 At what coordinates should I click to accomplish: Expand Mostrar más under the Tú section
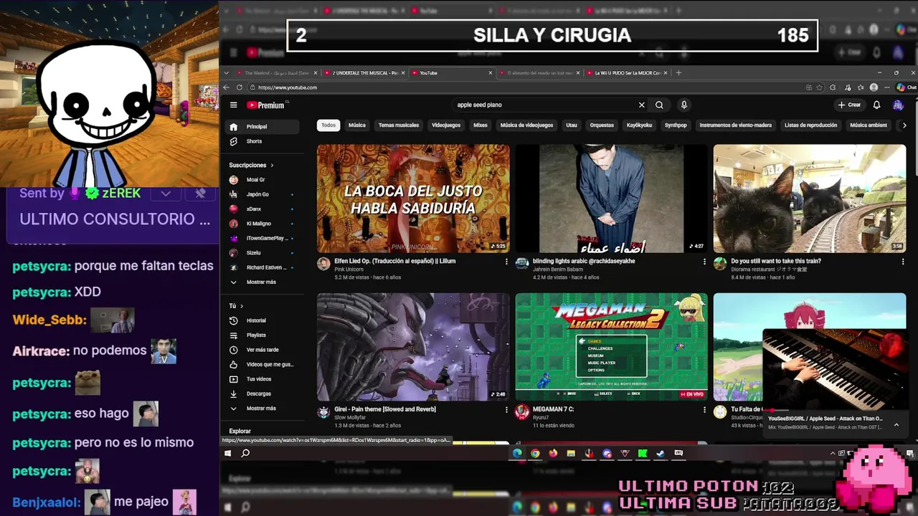click(262, 408)
